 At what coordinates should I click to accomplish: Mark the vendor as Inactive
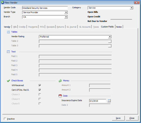tap(5, 119)
